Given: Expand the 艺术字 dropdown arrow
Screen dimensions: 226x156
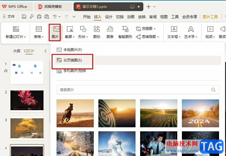Looking at the screenshot, I should [196, 37].
